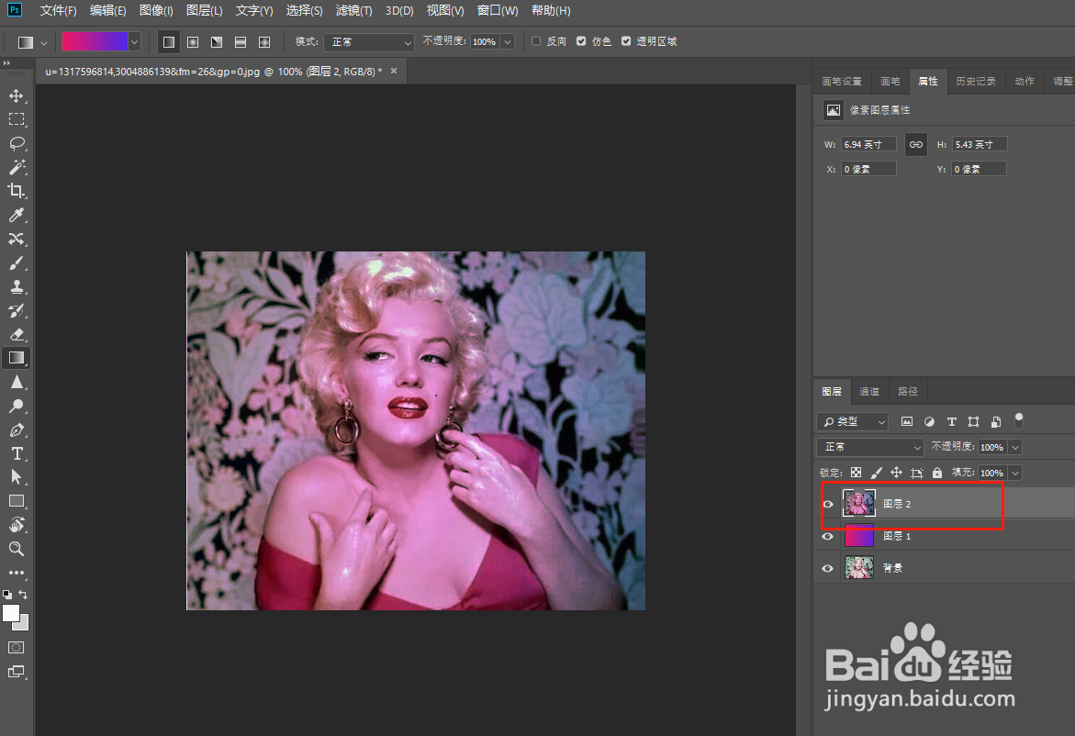The image size is (1075, 736).
Task: Choose the linear gradient style
Action: point(169,42)
